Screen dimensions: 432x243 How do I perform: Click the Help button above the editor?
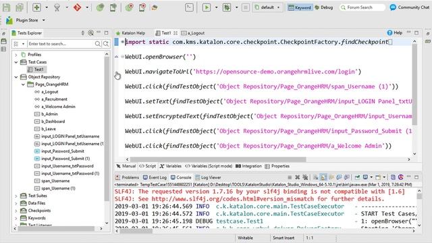(394, 33)
